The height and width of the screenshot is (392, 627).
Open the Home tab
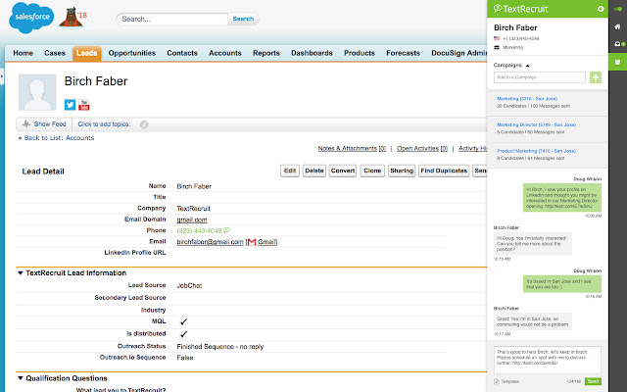coord(23,53)
